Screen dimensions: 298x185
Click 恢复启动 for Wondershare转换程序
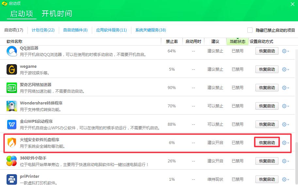point(267,106)
